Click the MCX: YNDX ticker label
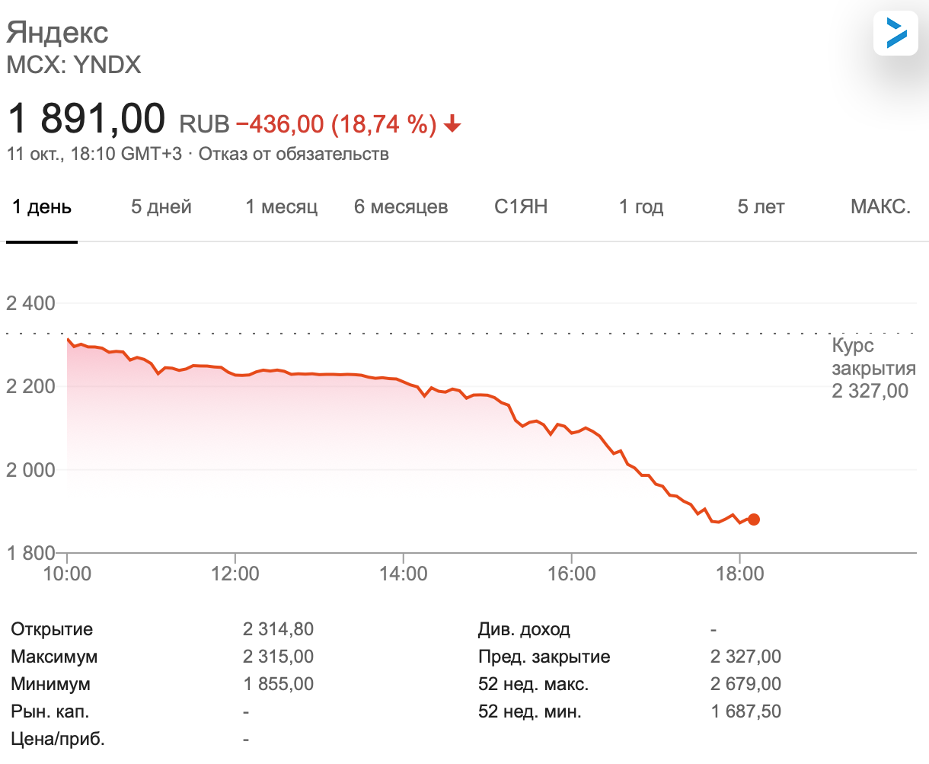929x764 pixels. tap(74, 65)
